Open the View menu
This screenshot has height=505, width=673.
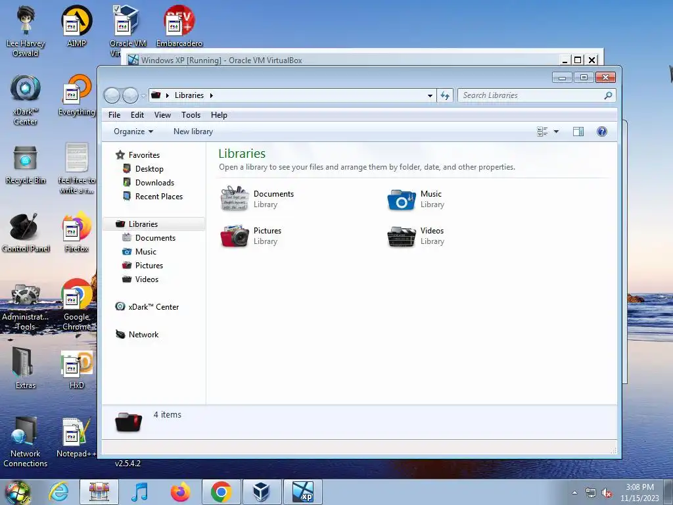tap(162, 114)
